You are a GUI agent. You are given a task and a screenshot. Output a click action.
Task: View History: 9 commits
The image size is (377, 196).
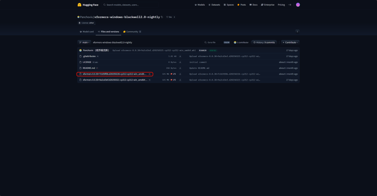pos(264,42)
